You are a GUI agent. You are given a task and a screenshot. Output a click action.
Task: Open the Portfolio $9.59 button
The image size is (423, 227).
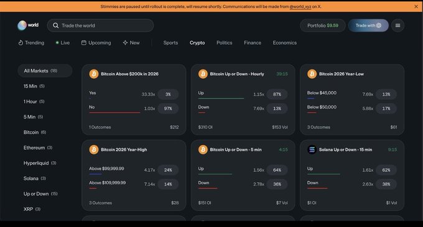pos(323,25)
